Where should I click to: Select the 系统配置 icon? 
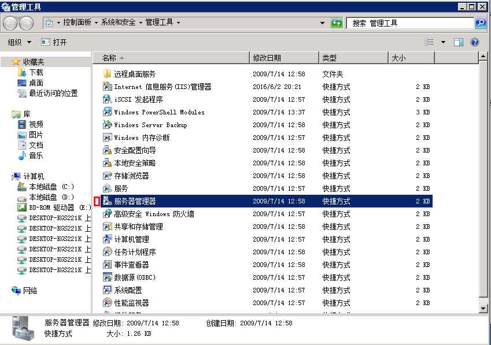[x=107, y=290]
